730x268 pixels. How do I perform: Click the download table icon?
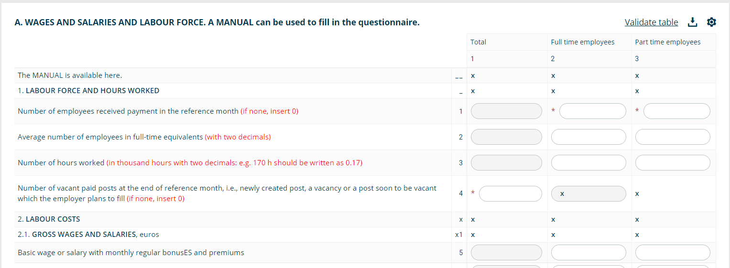(x=692, y=22)
